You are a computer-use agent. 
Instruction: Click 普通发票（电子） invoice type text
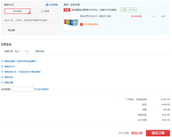[x=12, y=51]
